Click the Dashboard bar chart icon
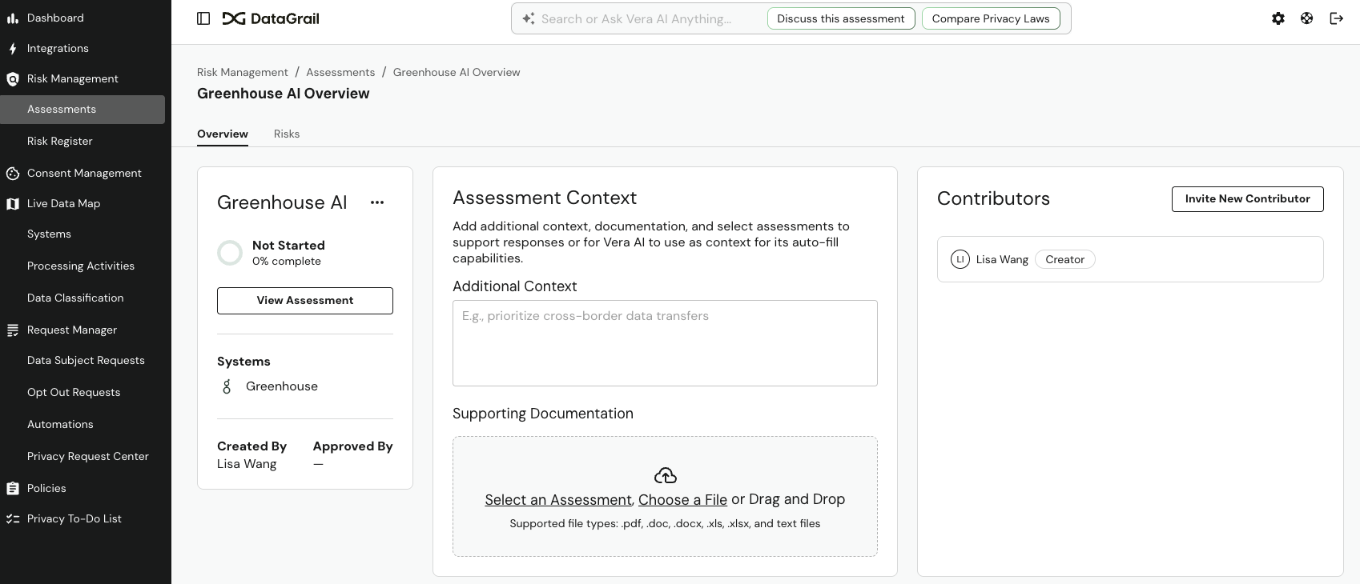This screenshot has height=584, width=1360. pos(13,18)
